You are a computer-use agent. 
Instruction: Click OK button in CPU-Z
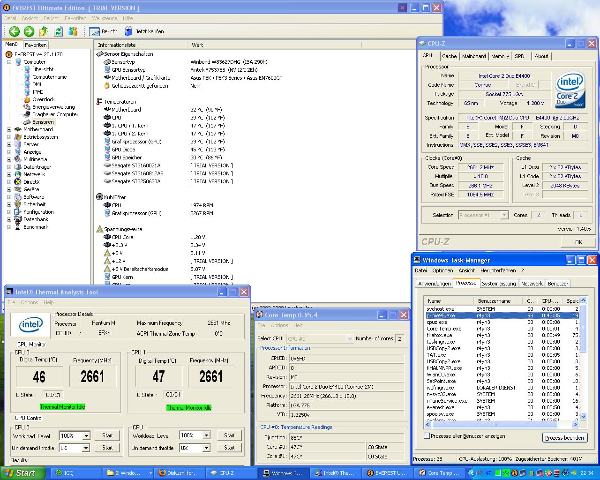coord(578,242)
